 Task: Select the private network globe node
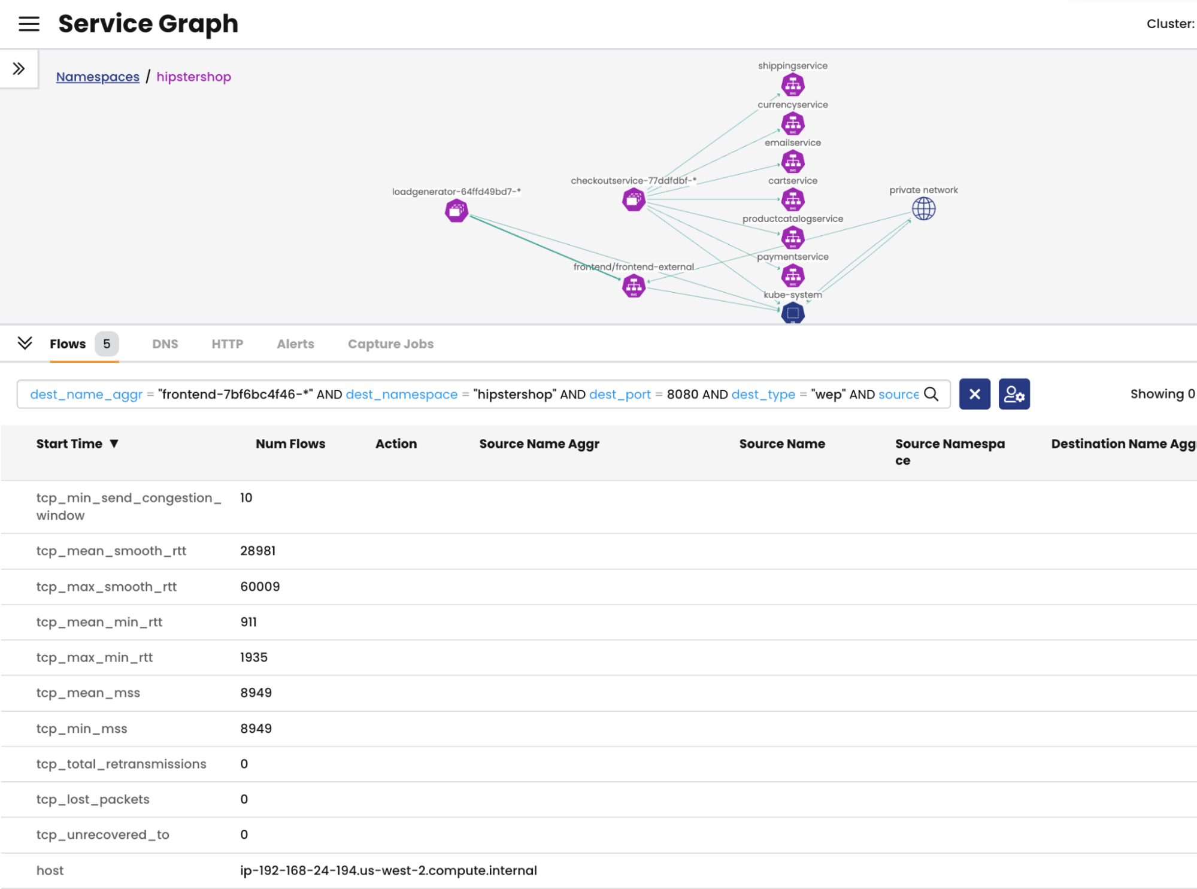pyautogui.click(x=923, y=209)
